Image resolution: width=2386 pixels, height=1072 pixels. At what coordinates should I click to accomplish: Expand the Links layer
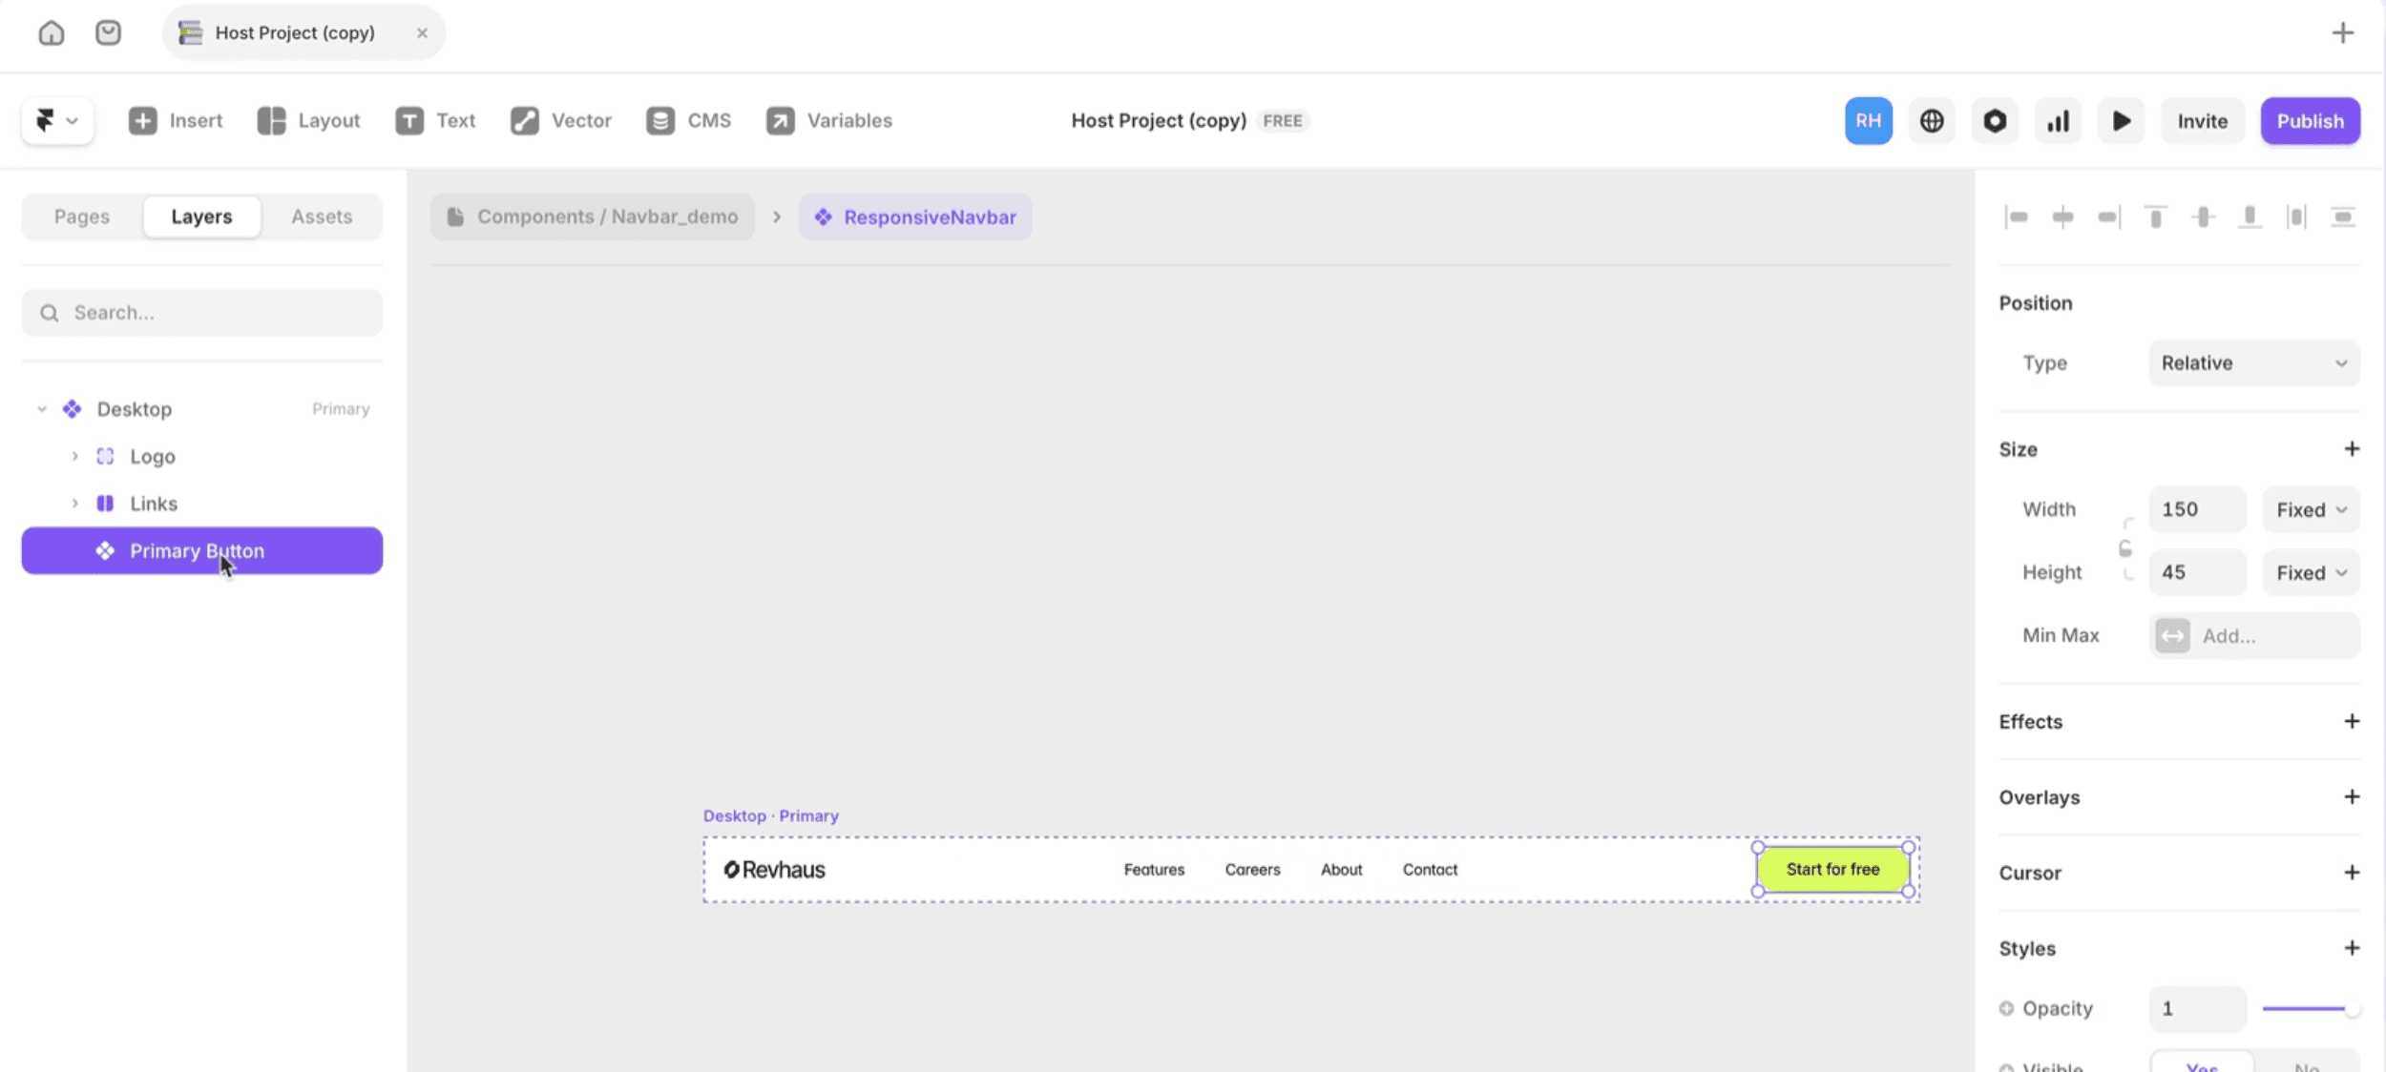[74, 504]
